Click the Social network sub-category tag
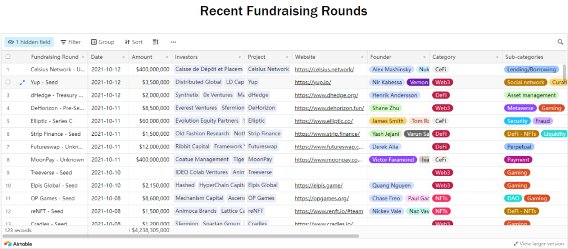 click(x=525, y=82)
